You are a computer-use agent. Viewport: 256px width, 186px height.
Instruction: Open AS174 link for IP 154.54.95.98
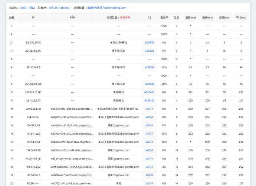click(150, 150)
